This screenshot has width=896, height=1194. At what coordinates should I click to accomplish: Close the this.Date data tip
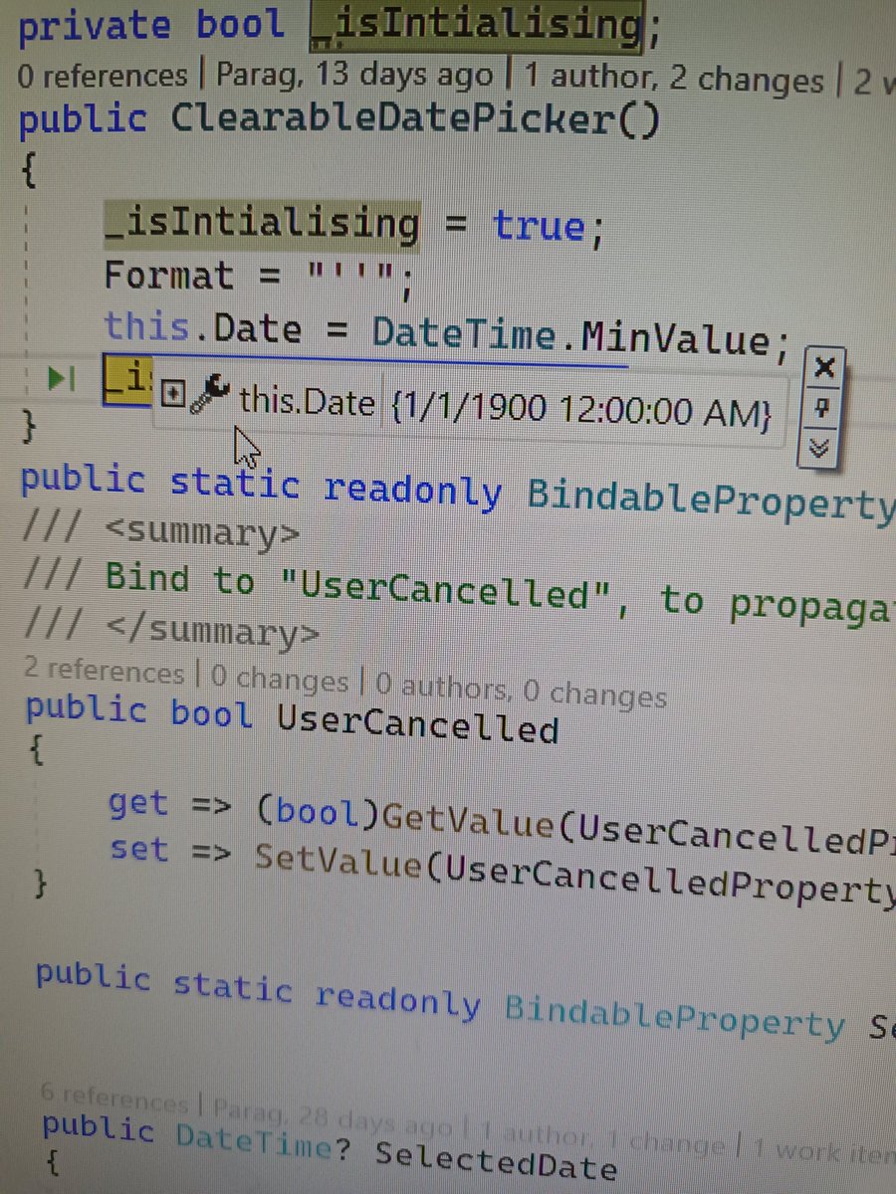822,368
